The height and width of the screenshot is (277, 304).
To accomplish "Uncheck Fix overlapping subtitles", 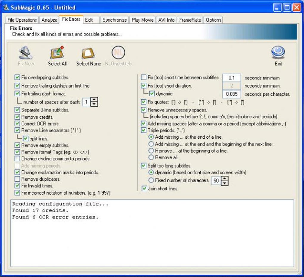I will click(17, 77).
